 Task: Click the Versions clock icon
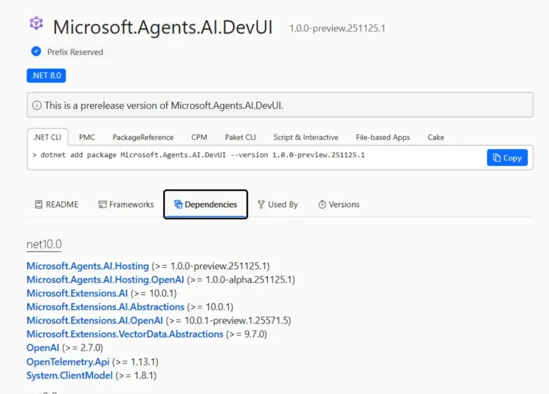click(322, 204)
